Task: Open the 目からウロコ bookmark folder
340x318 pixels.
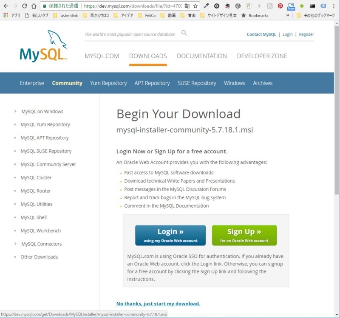Action: [x=96, y=15]
